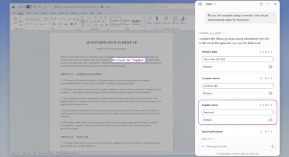This screenshot has height=157, width=289.
Task: Toggle AutoSave switch in Word title bar
Action: (29, 7)
